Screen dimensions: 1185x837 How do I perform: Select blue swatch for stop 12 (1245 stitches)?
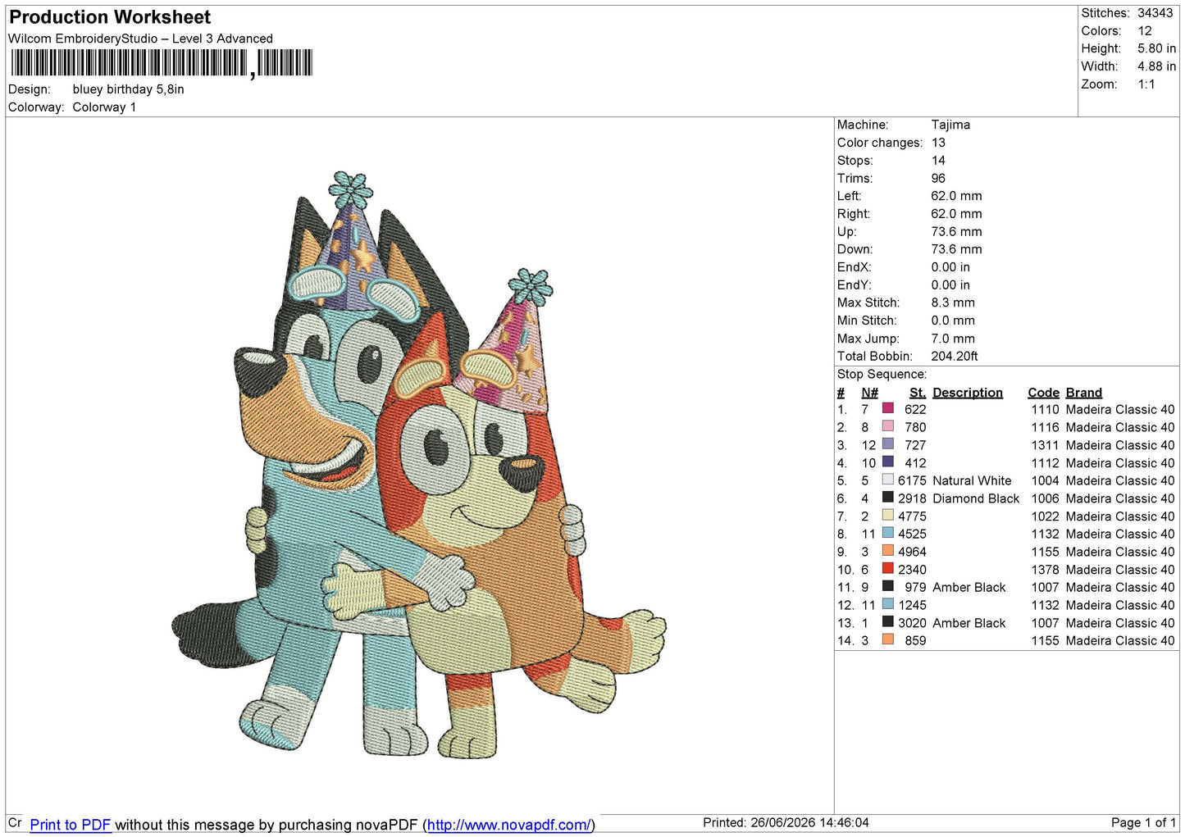pyautogui.click(x=887, y=604)
